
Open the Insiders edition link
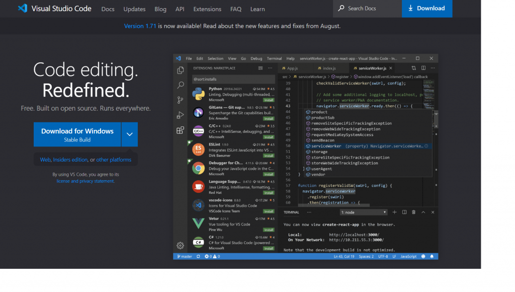tap(70, 160)
